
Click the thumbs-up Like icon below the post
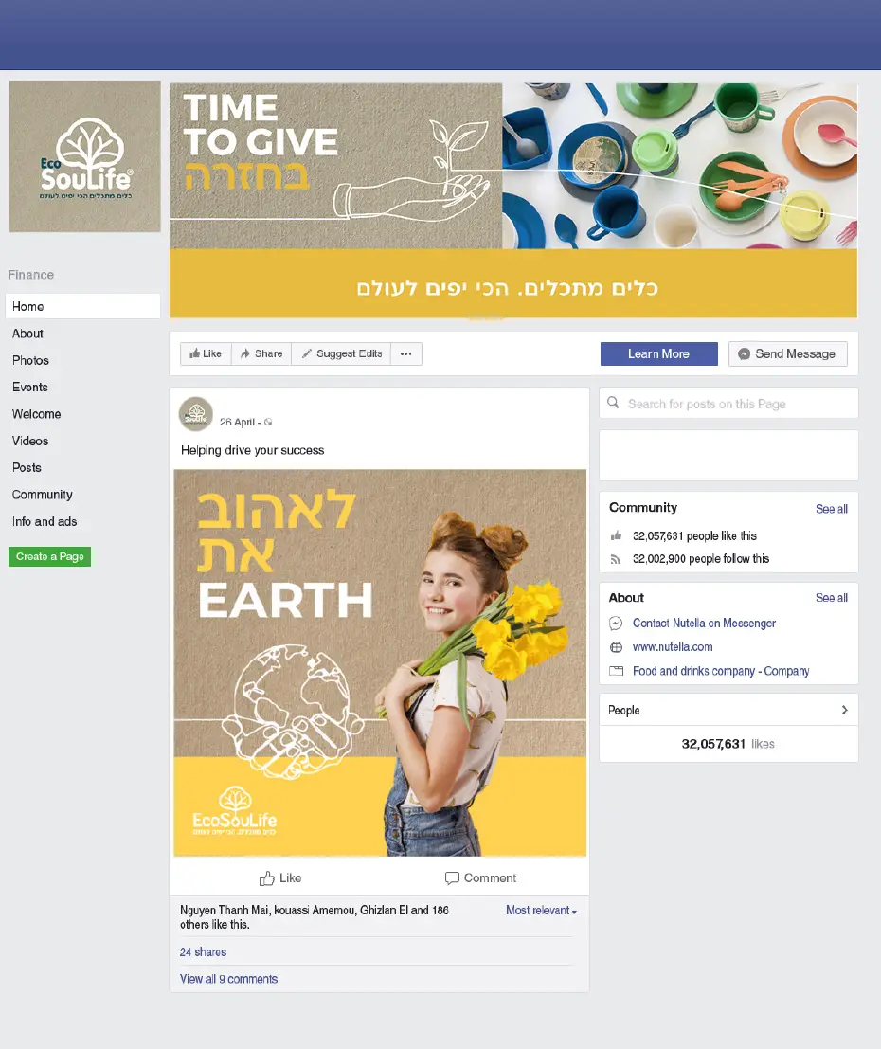(x=267, y=877)
